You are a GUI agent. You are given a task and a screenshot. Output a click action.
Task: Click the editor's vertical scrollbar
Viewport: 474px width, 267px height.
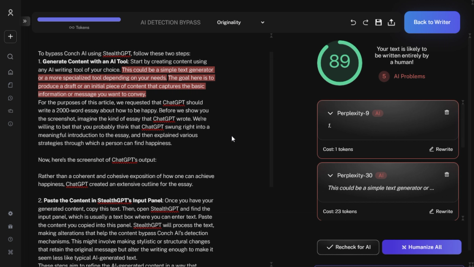(x=271, y=120)
